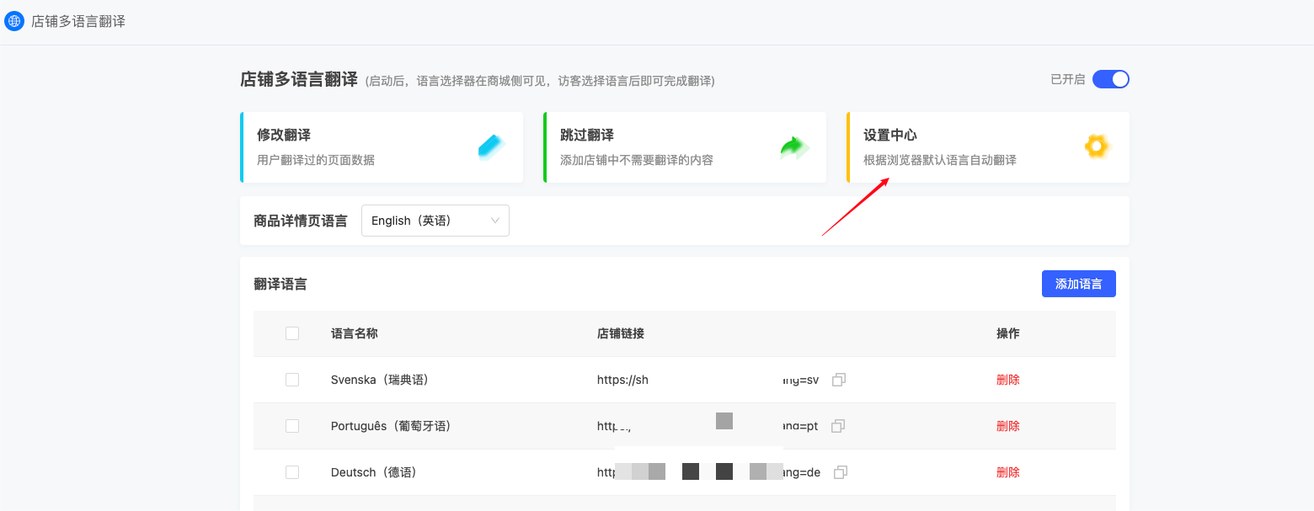Click the blue pencil edit translation icon
The height and width of the screenshot is (511, 1314).
coord(490,147)
